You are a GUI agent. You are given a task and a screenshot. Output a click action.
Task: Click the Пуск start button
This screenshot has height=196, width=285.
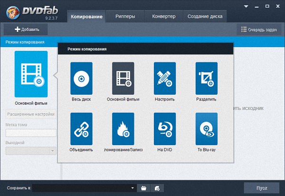coord(262,188)
